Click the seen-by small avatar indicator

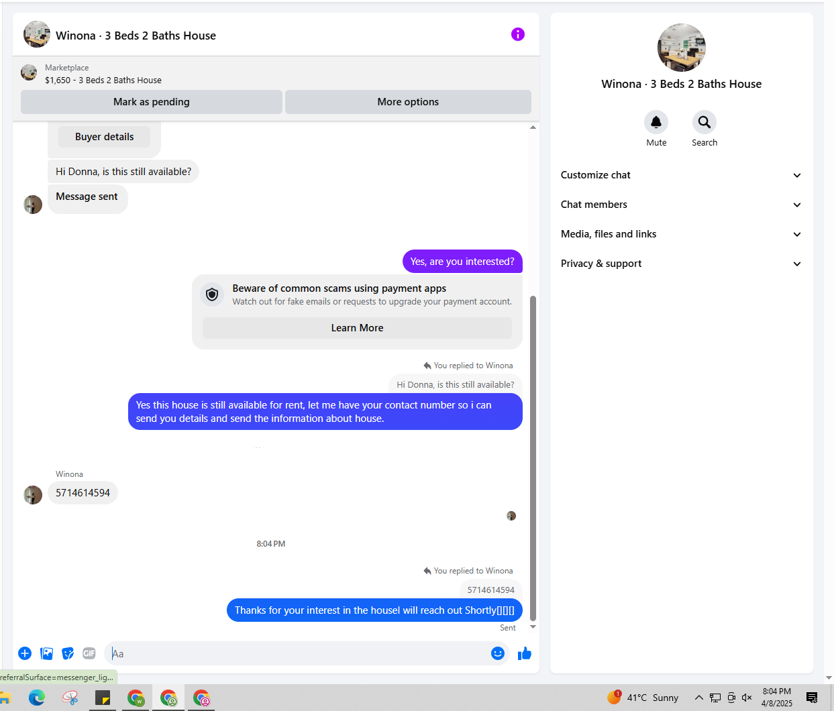click(x=511, y=516)
